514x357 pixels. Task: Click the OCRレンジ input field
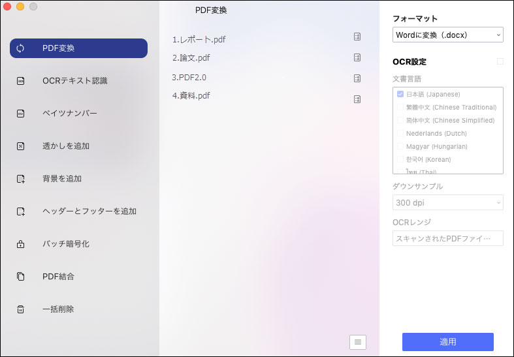click(x=448, y=238)
